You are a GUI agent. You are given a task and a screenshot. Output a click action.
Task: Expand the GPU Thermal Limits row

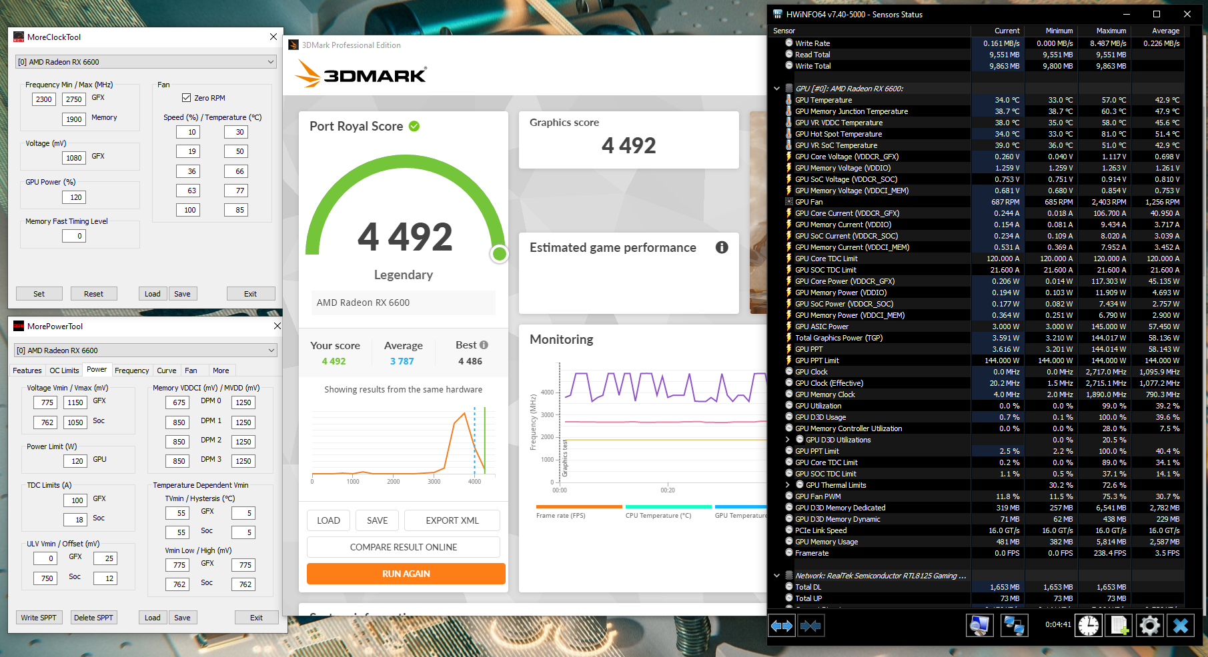pos(788,485)
